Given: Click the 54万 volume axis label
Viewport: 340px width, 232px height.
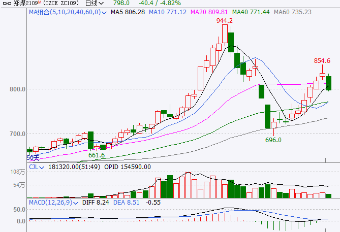Looking at the screenshot, I should [x=19, y=185].
